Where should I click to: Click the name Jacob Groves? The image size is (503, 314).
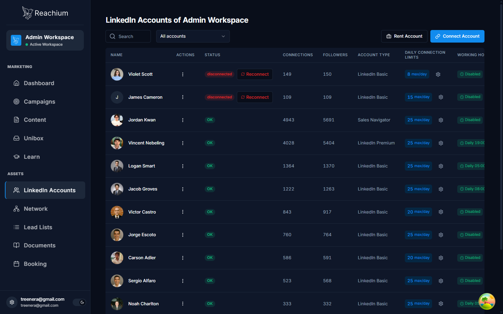143,189
